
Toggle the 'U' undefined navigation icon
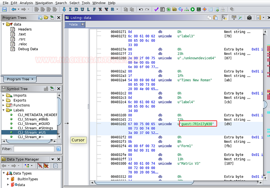click(x=82, y=9)
